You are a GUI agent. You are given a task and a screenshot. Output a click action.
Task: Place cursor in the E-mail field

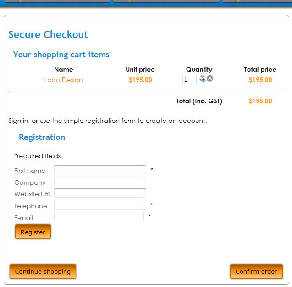click(x=99, y=216)
